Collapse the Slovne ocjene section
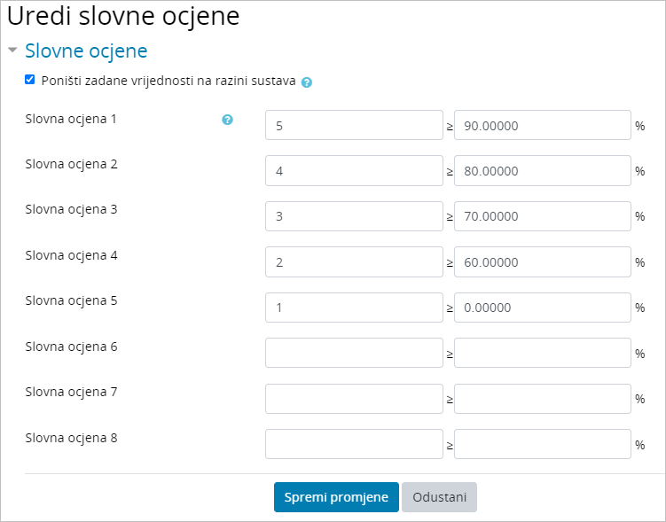The height and width of the screenshot is (522, 666). coord(12,51)
